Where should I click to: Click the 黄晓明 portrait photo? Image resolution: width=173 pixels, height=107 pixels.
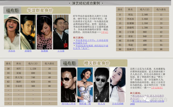coord(28,32)
